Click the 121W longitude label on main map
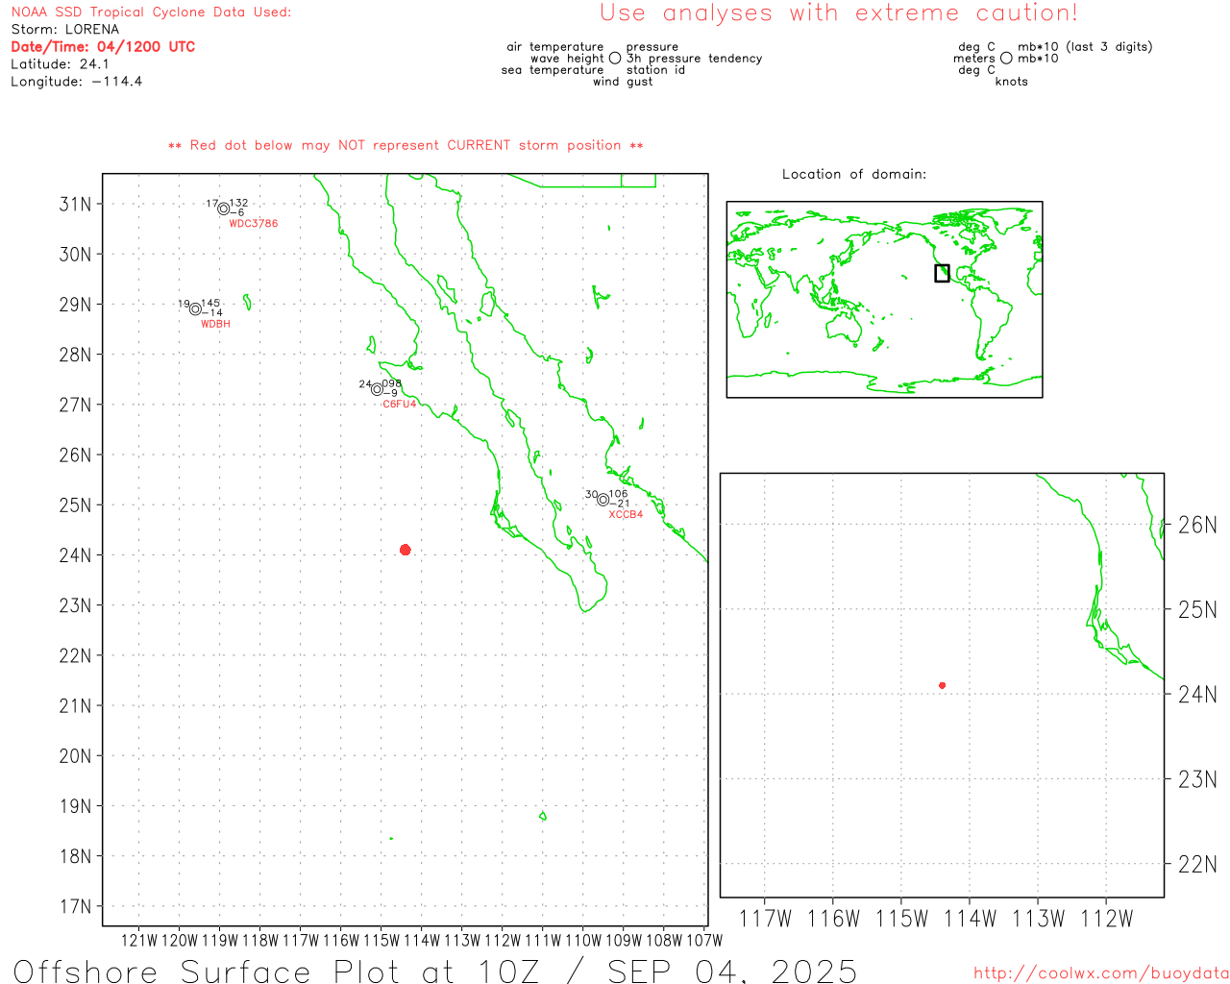Image resolution: width=1230 pixels, height=984 pixels. coord(139,941)
